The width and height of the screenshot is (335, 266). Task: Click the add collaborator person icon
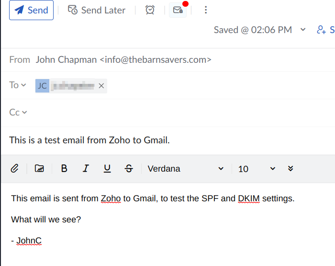pyautogui.click(x=321, y=30)
